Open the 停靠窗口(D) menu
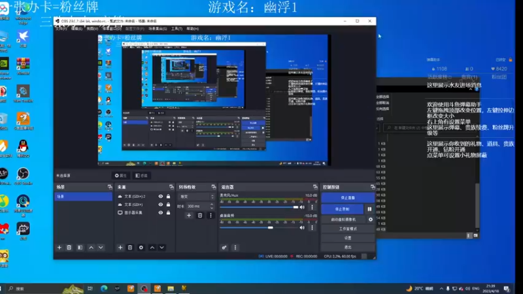 click(x=112, y=29)
